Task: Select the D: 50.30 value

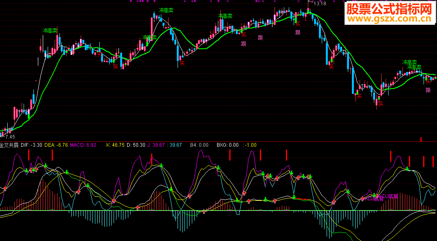Action: tap(136, 145)
